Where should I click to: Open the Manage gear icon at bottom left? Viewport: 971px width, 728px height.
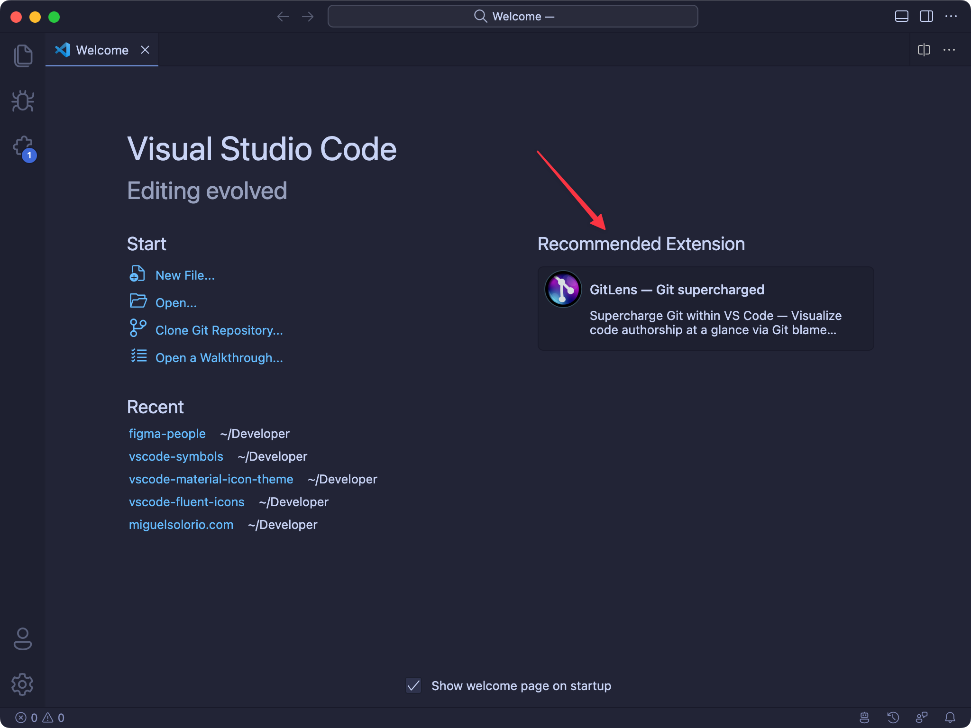click(23, 684)
